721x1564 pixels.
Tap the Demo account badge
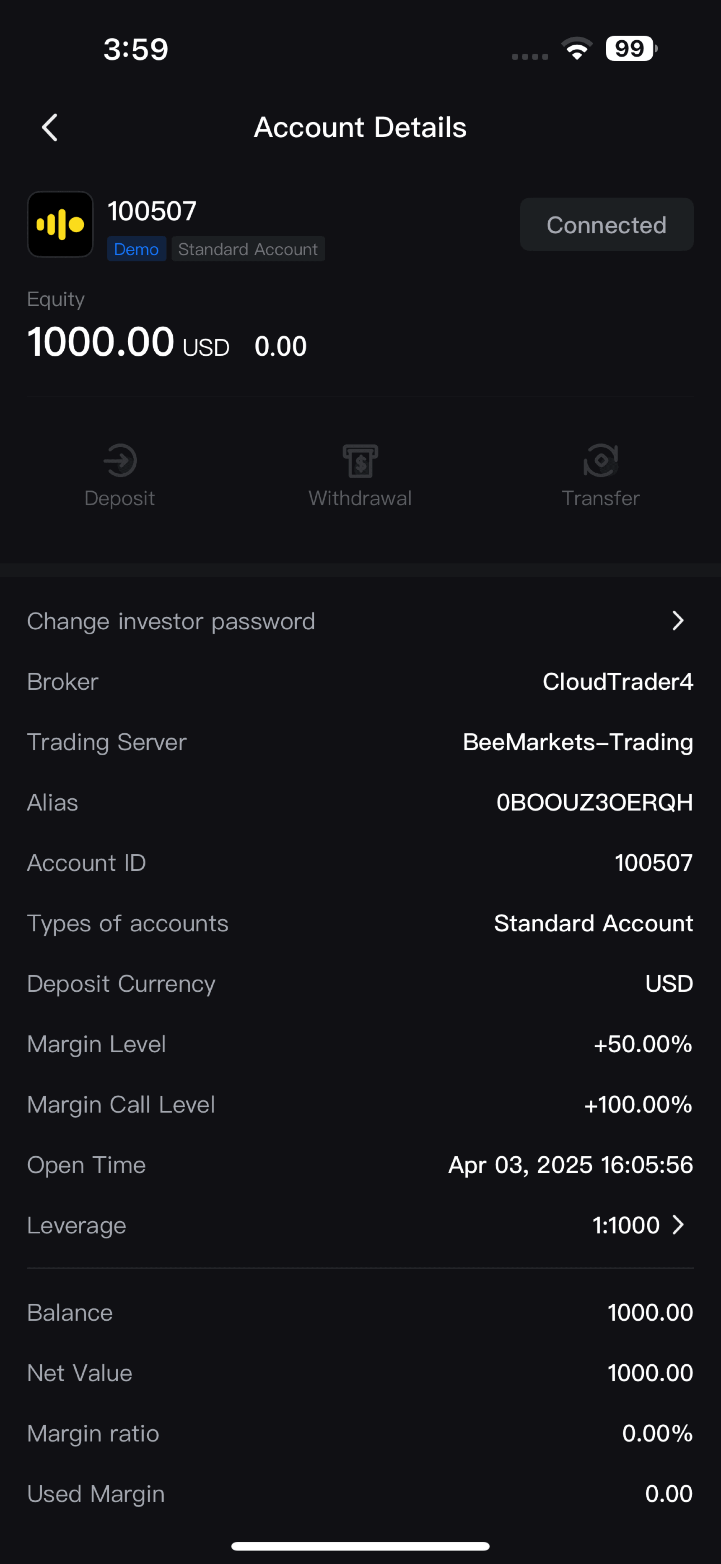137,249
